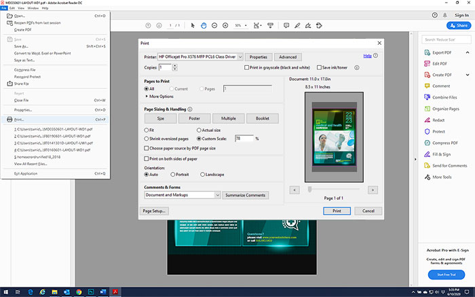475x297 pixels.
Task: Click info icon next to Page Sizing & Handling
Action: (x=190, y=109)
